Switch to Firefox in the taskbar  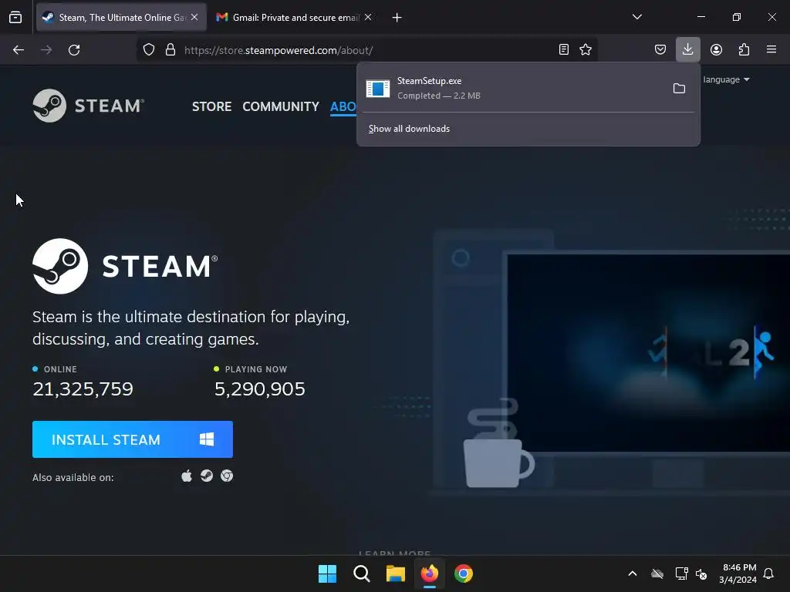click(430, 573)
